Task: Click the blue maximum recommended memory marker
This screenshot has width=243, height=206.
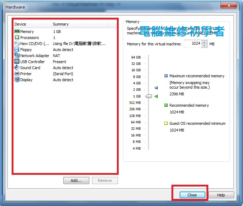Action: coord(156,88)
